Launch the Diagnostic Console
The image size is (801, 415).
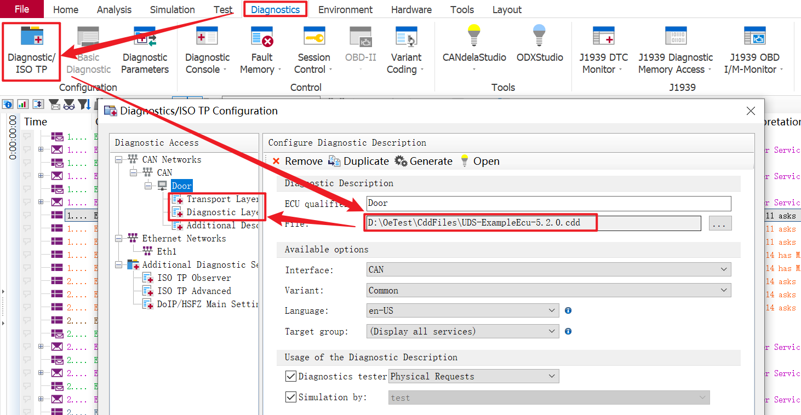pyautogui.click(x=207, y=50)
